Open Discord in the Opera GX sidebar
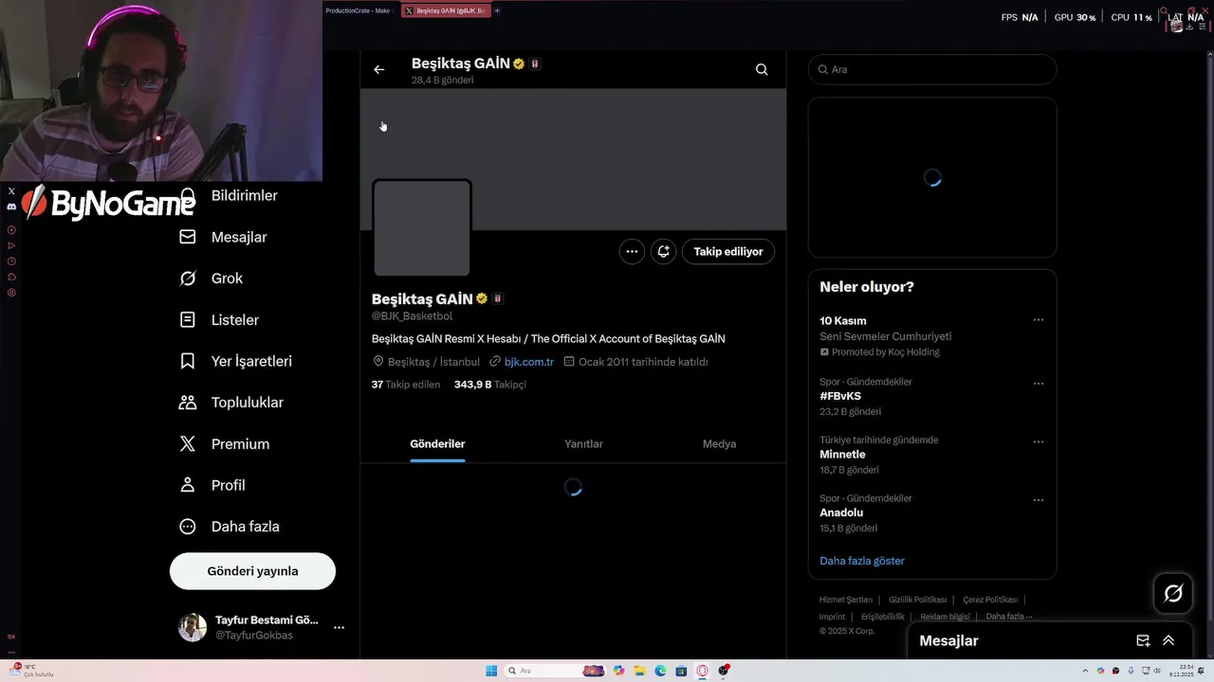 11,206
